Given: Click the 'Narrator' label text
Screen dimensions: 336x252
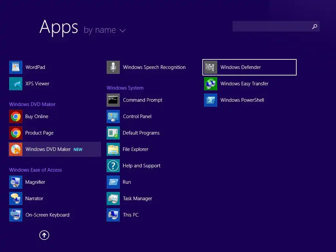Looking at the screenshot, I should 34,199.
